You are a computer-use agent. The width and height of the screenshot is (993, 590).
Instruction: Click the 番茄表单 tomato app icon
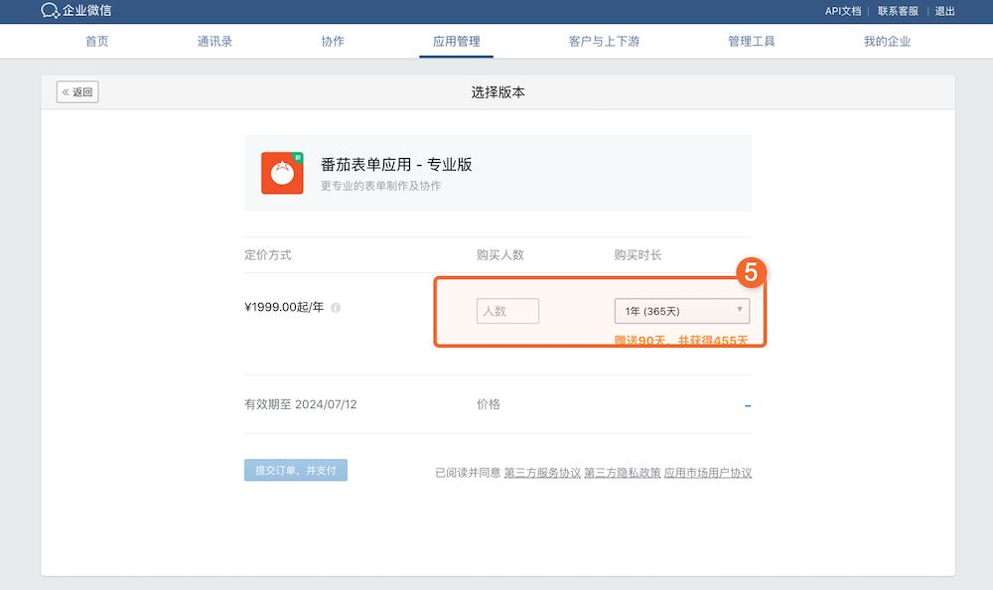(282, 173)
